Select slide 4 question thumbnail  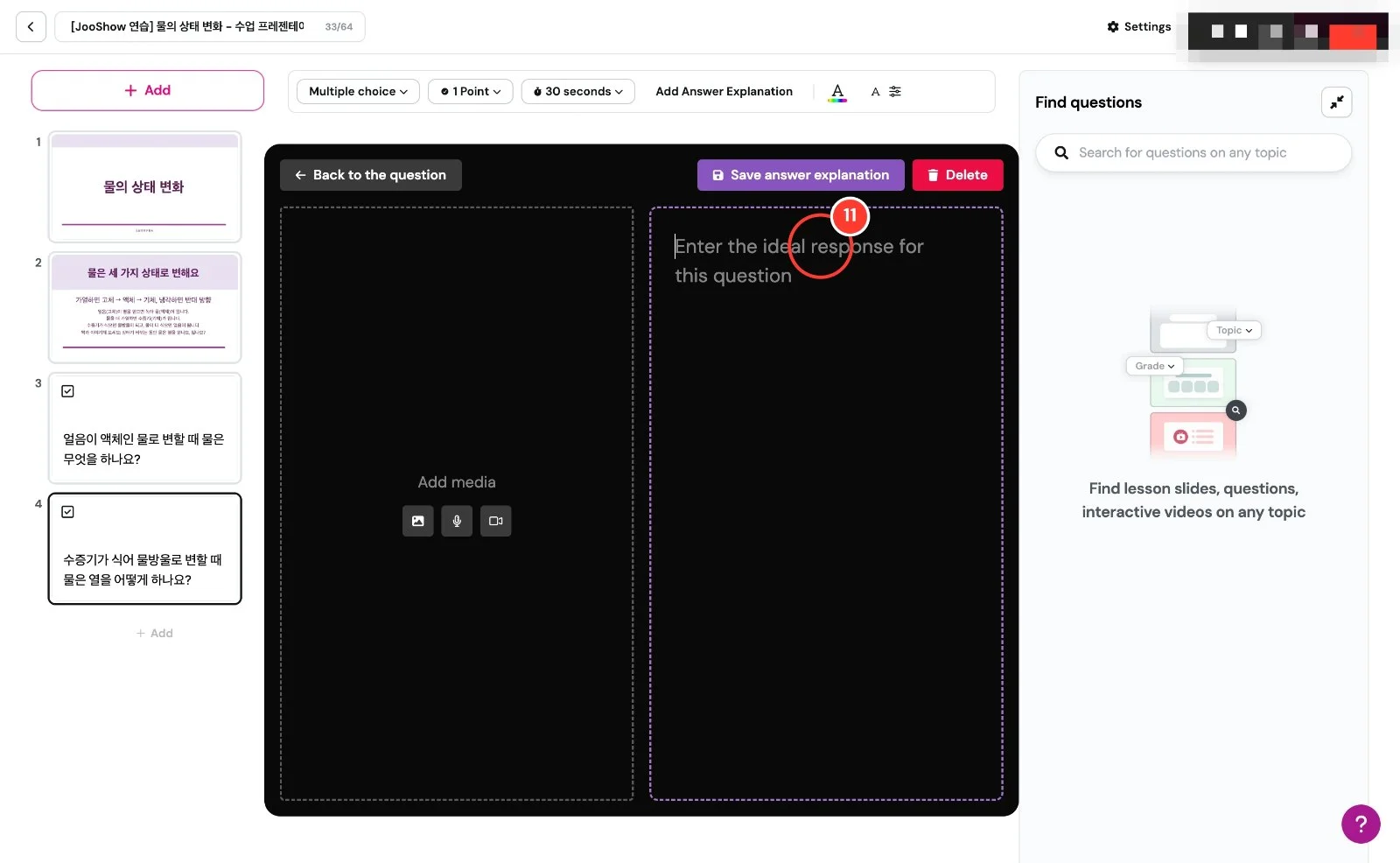pos(144,549)
